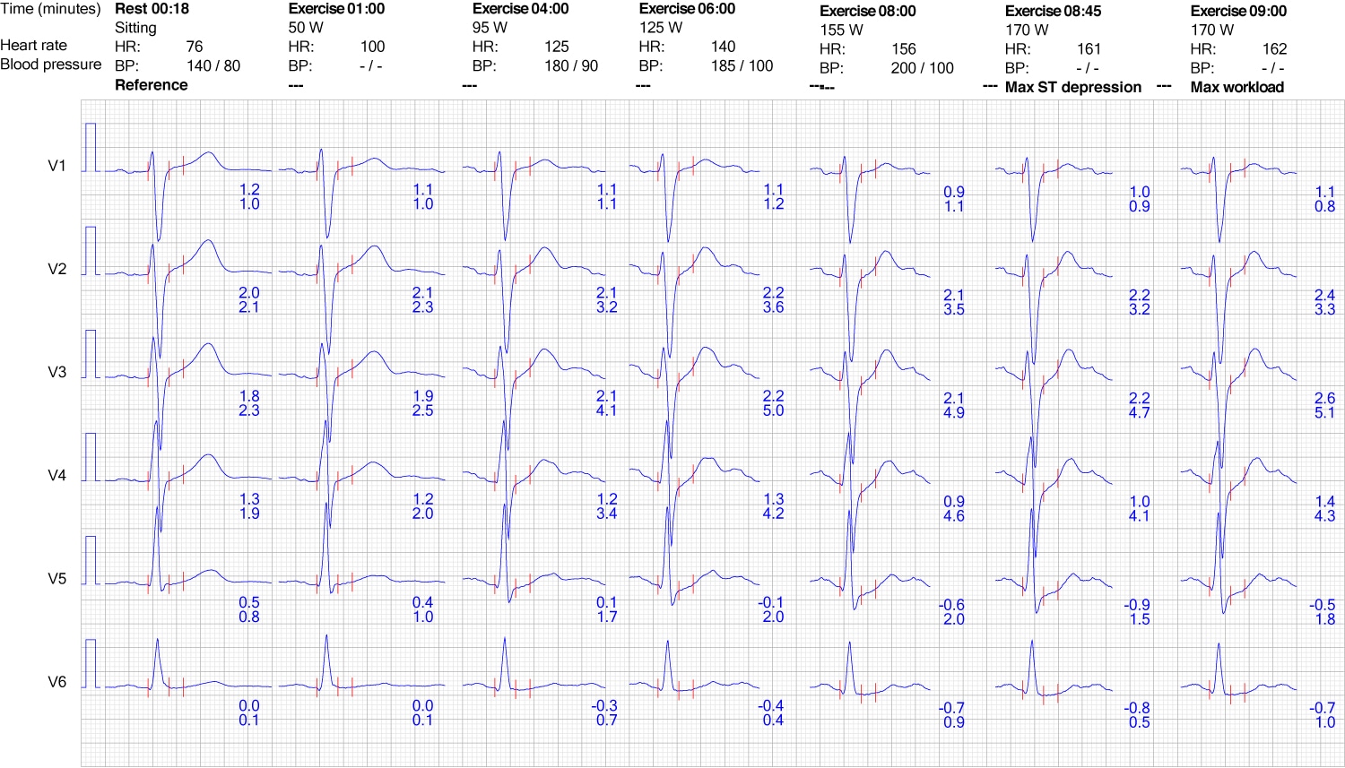Select the 'Max ST depression' label
1345x768 pixels.
1073,87
